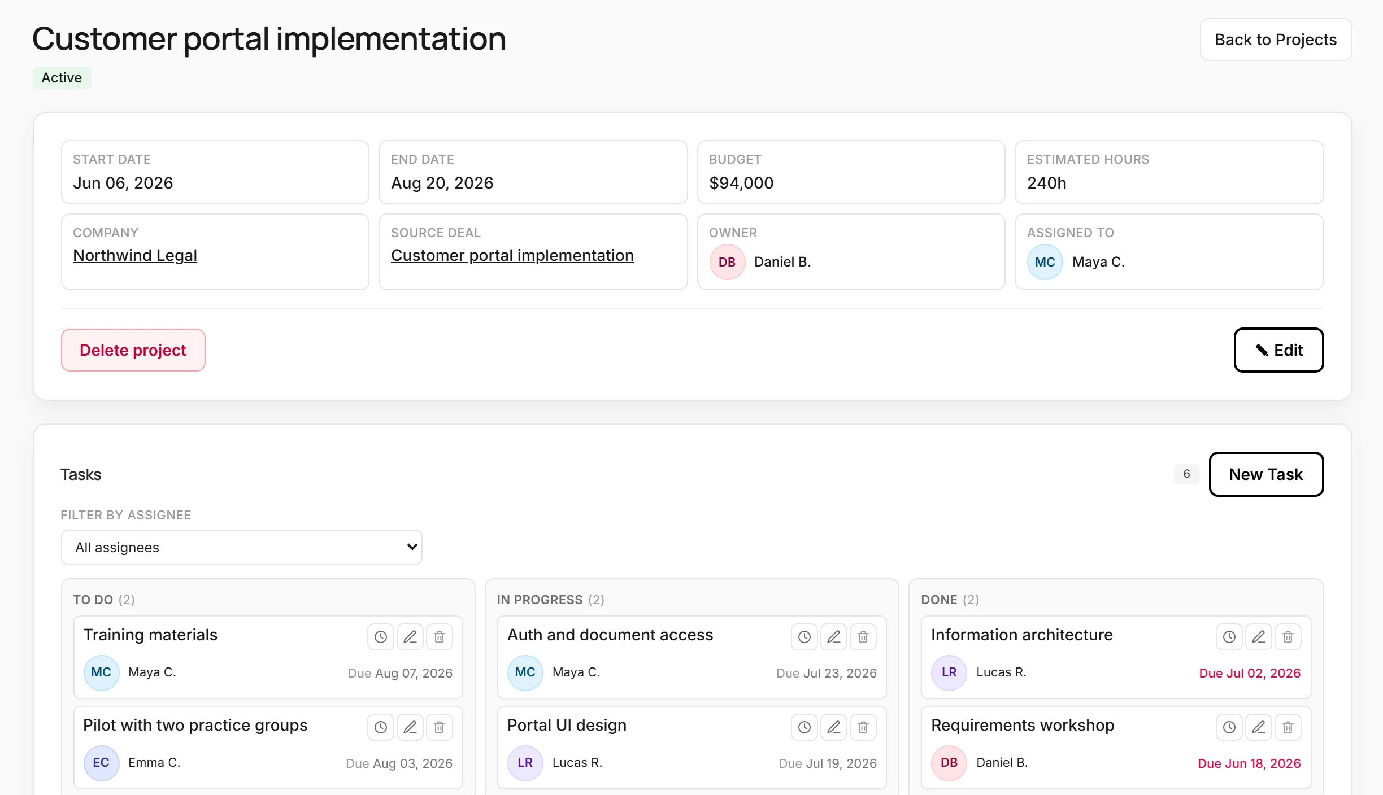This screenshot has width=1383, height=795.
Task: Open clock icon on Requirements workshop
Action: [1229, 727]
